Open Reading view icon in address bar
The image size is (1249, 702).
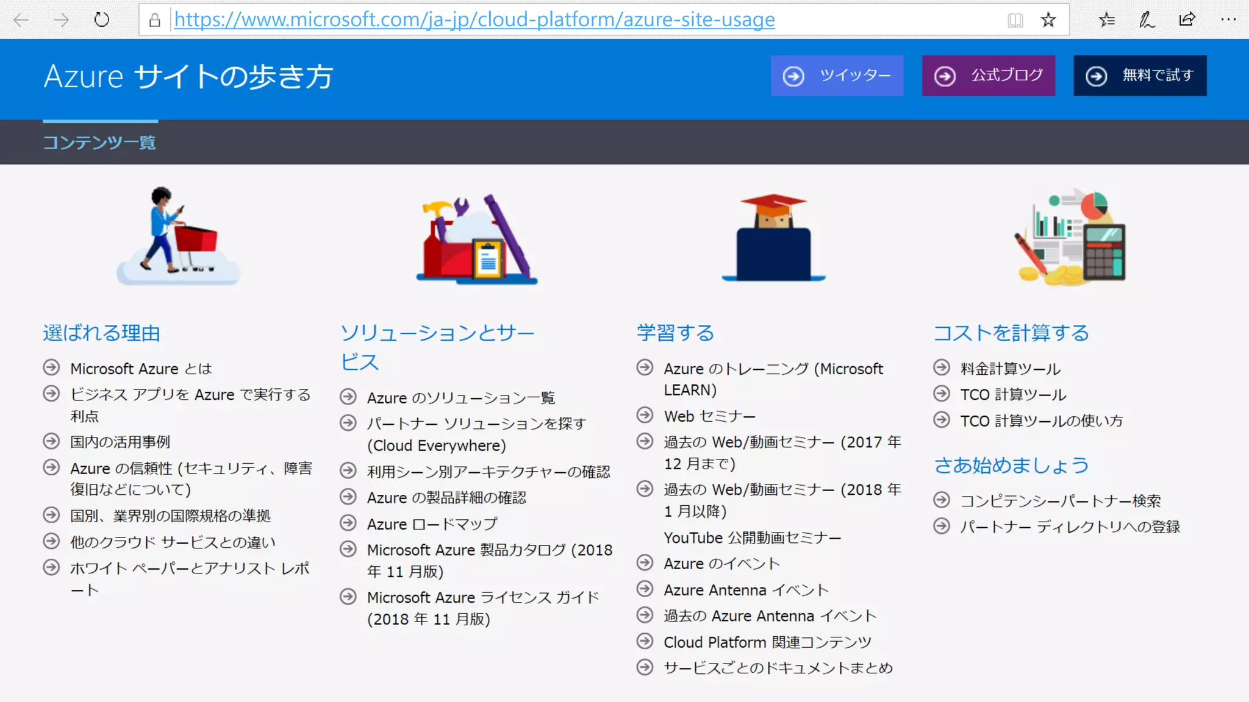tap(1015, 20)
